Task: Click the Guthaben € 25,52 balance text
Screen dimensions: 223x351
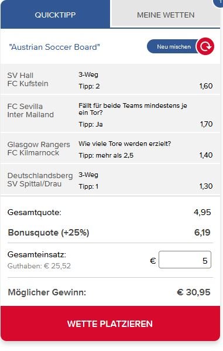Action: [39, 266]
